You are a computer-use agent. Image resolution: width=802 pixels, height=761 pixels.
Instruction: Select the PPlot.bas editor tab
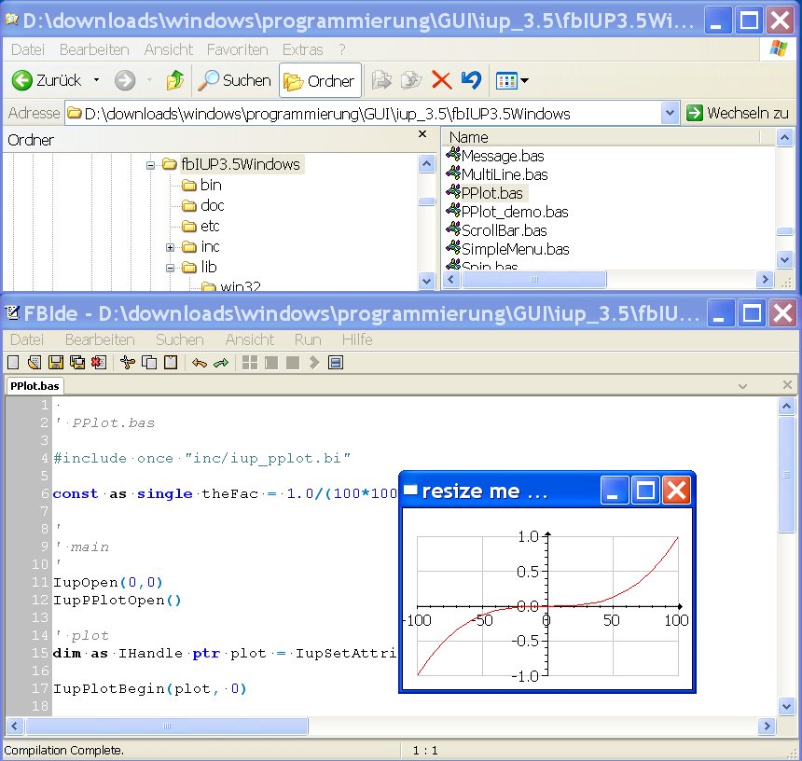35,385
